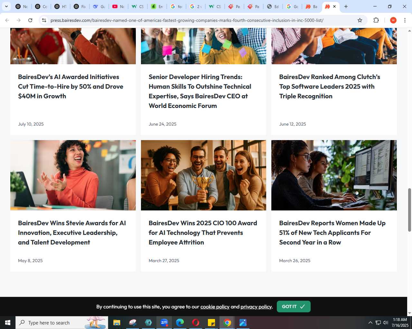Open the Photos app taskbar icon

(x=243, y=323)
